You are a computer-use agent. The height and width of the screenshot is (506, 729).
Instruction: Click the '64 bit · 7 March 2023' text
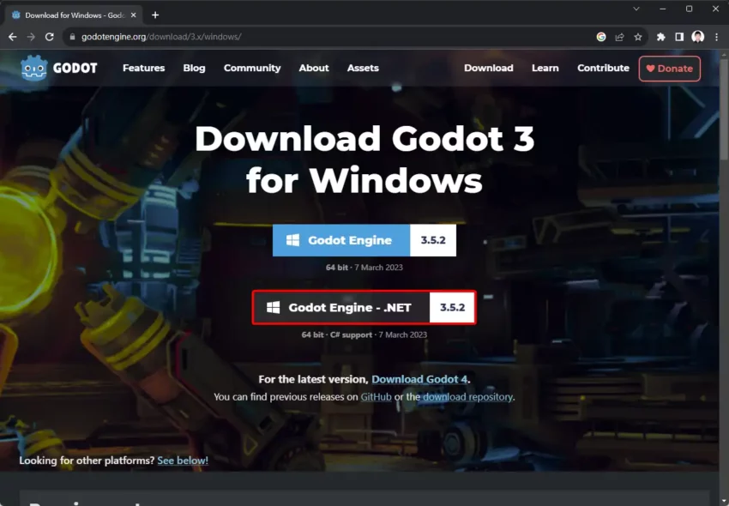(364, 268)
